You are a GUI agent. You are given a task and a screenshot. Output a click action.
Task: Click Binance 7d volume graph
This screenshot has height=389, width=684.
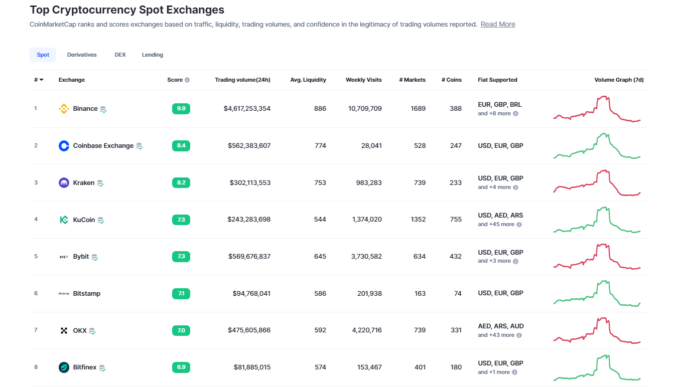pos(597,109)
